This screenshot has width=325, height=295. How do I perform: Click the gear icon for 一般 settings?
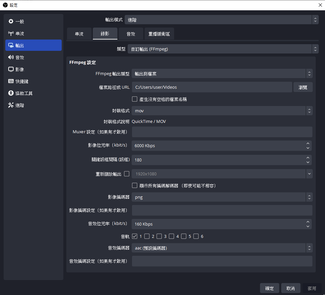click(11, 21)
